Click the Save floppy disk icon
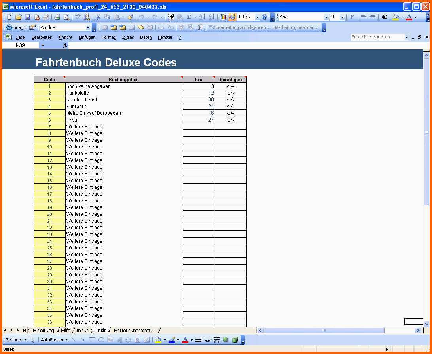The width and height of the screenshot is (432, 354). click(x=28, y=17)
